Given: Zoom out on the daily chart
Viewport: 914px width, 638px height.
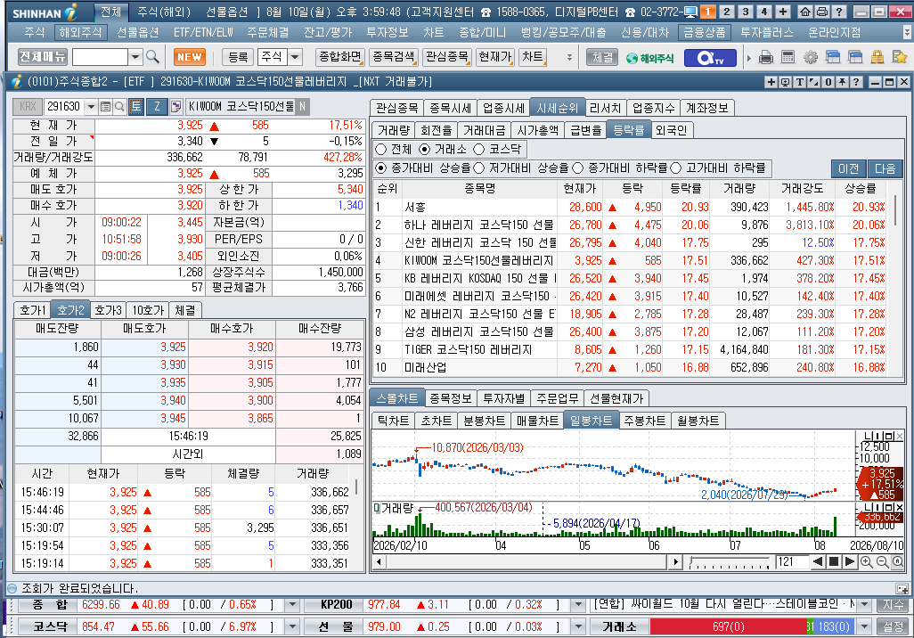Looking at the screenshot, I should [x=883, y=562].
